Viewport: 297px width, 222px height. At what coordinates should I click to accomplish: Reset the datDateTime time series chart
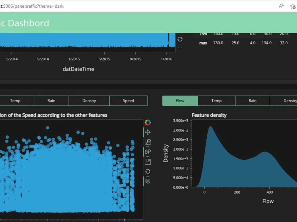tap(180, 38)
